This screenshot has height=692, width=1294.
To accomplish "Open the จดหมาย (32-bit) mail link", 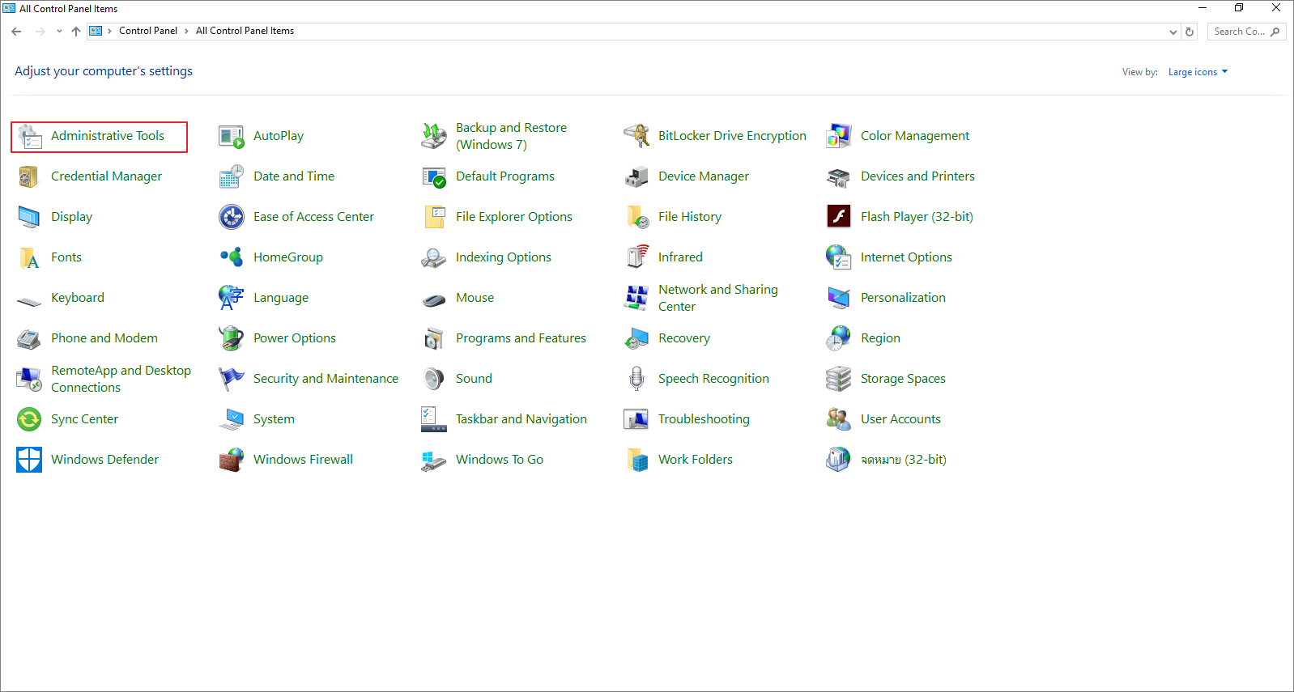I will (903, 460).
